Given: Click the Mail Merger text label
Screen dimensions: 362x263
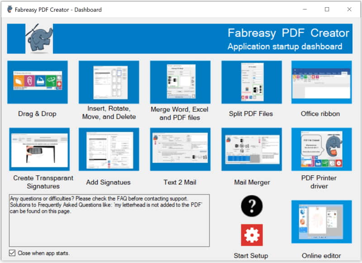Looking at the screenshot, I should coord(252,182).
